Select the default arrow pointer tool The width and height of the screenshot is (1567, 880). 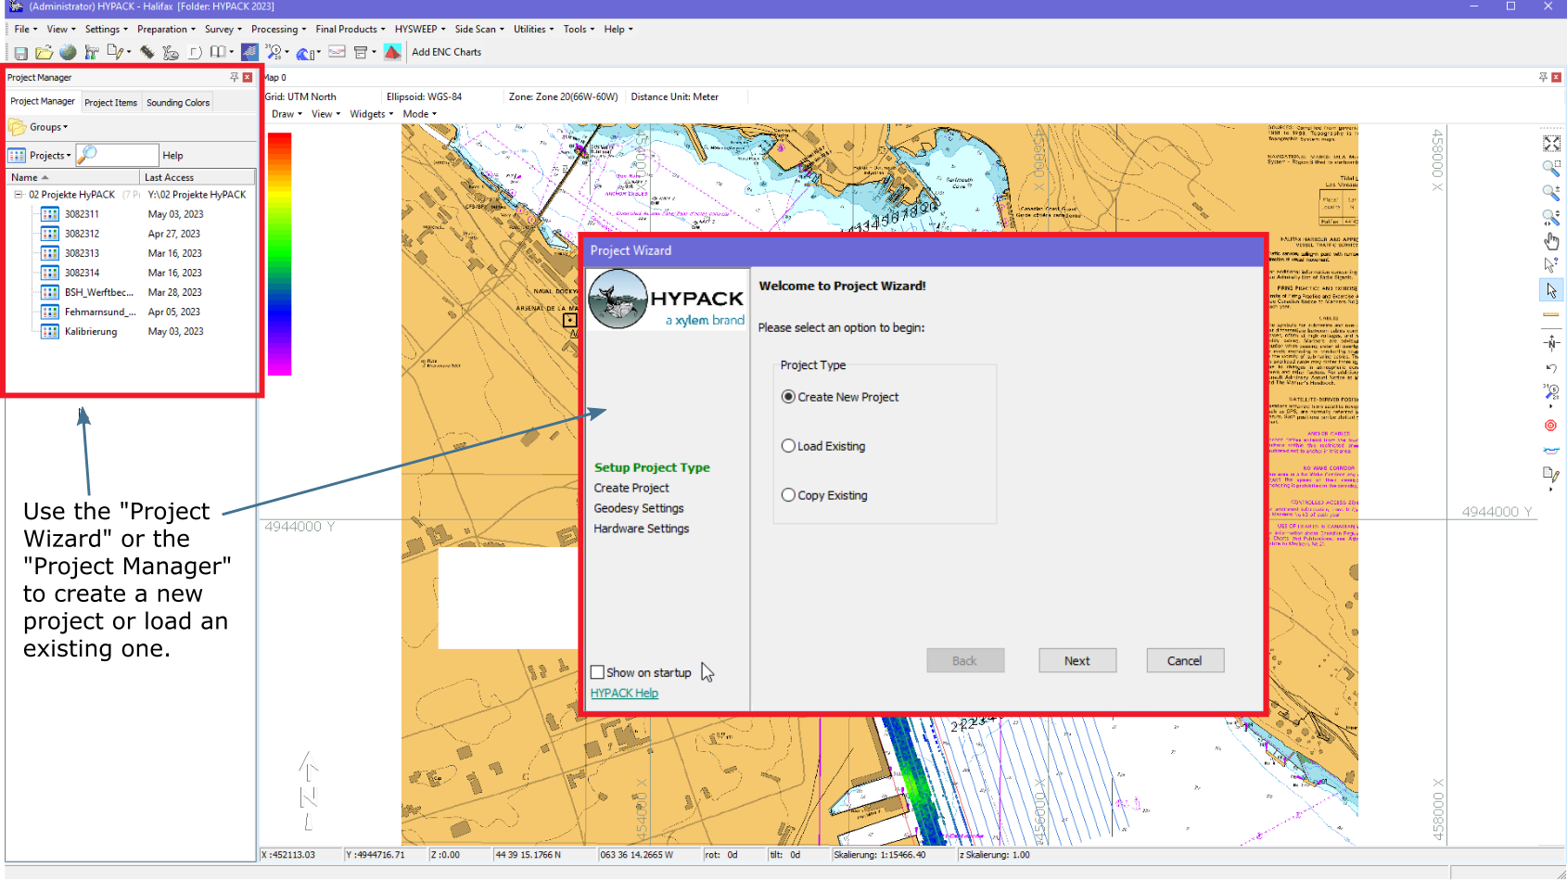pos(1551,290)
